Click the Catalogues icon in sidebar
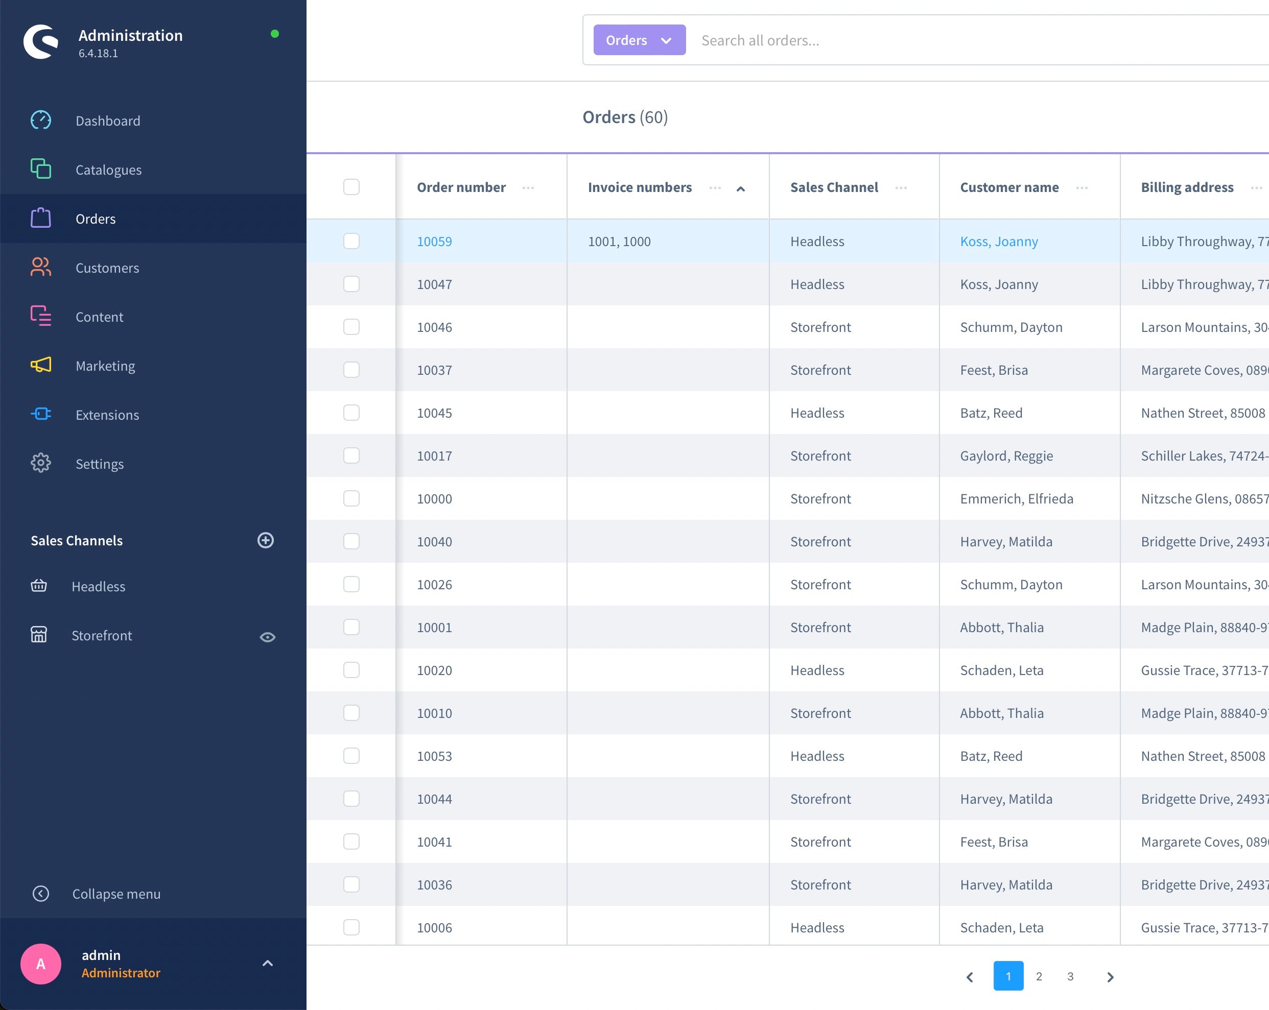The height and width of the screenshot is (1010, 1269). [x=41, y=169]
